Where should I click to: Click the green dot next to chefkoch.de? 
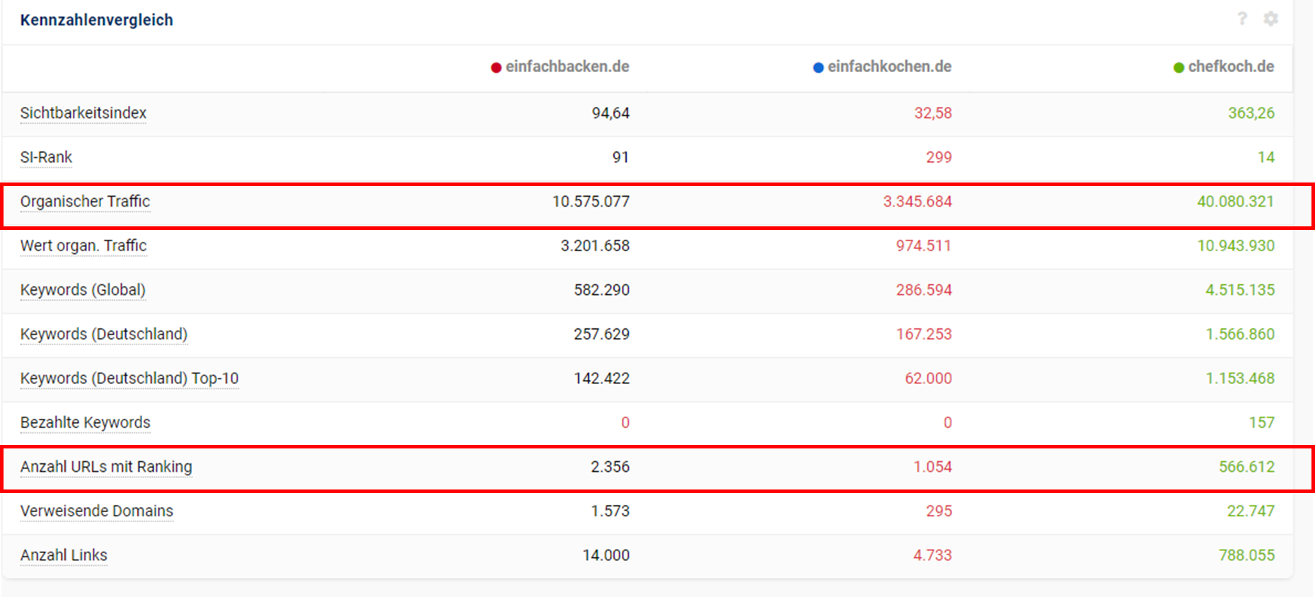pyautogui.click(x=1178, y=67)
